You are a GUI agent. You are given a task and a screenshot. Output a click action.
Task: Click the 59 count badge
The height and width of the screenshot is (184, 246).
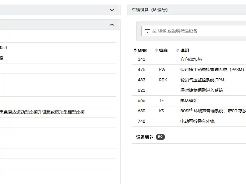tap(160, 137)
